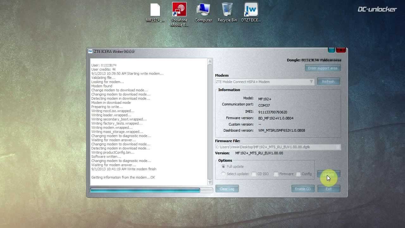
Task: Click the Model value MF192+
Action: [265, 99]
